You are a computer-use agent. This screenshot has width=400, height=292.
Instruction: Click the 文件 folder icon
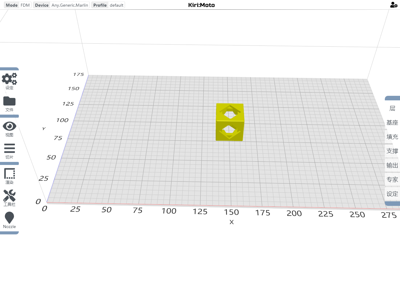coord(9,101)
